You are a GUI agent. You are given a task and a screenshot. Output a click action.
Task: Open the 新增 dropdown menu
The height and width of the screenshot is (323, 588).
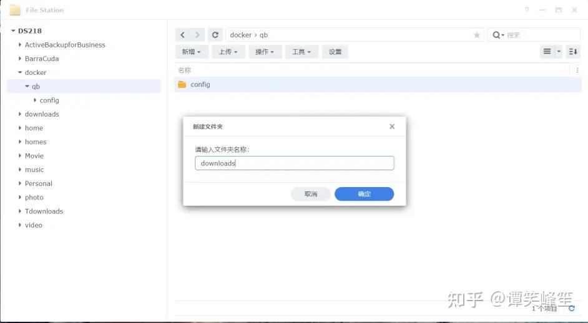click(x=191, y=52)
